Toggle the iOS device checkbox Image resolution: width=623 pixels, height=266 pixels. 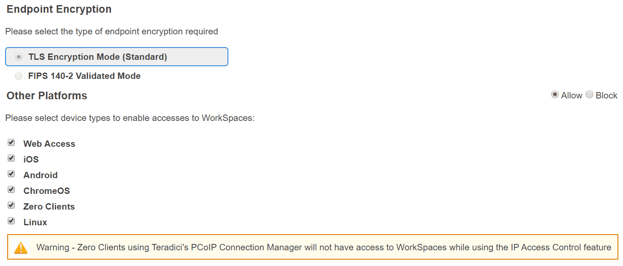click(11, 158)
